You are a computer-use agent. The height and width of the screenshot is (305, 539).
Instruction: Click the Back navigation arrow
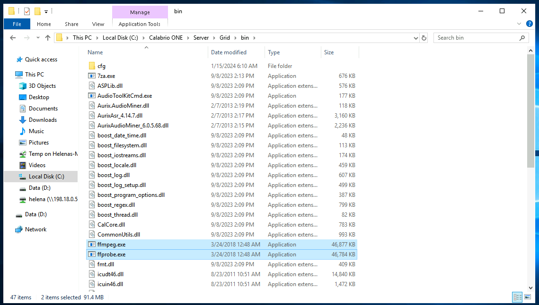pyautogui.click(x=13, y=38)
